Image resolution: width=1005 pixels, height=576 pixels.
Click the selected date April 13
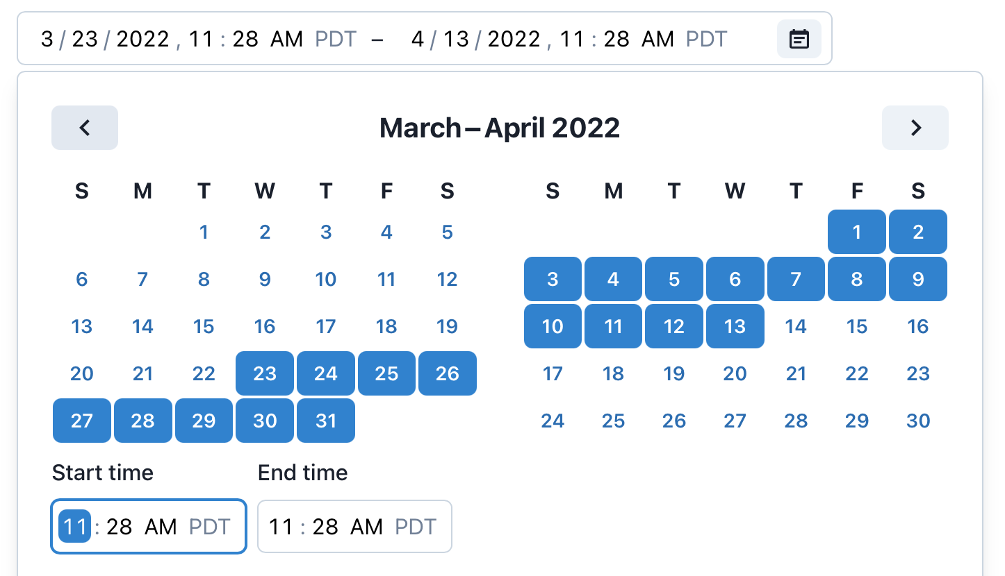pyautogui.click(x=735, y=326)
